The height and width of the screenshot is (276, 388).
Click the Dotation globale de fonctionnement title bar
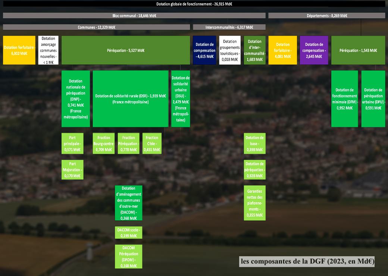(194, 4)
